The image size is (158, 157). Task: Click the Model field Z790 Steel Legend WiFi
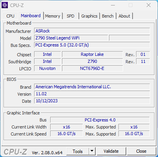click(71, 38)
